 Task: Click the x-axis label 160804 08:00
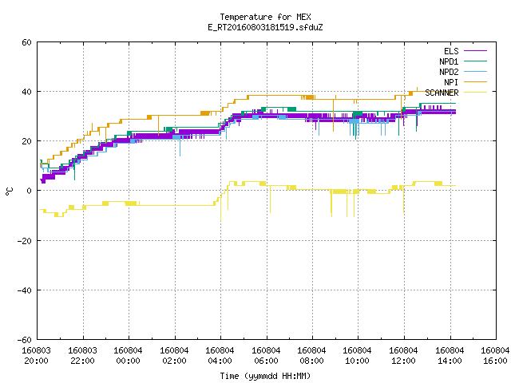(312, 356)
